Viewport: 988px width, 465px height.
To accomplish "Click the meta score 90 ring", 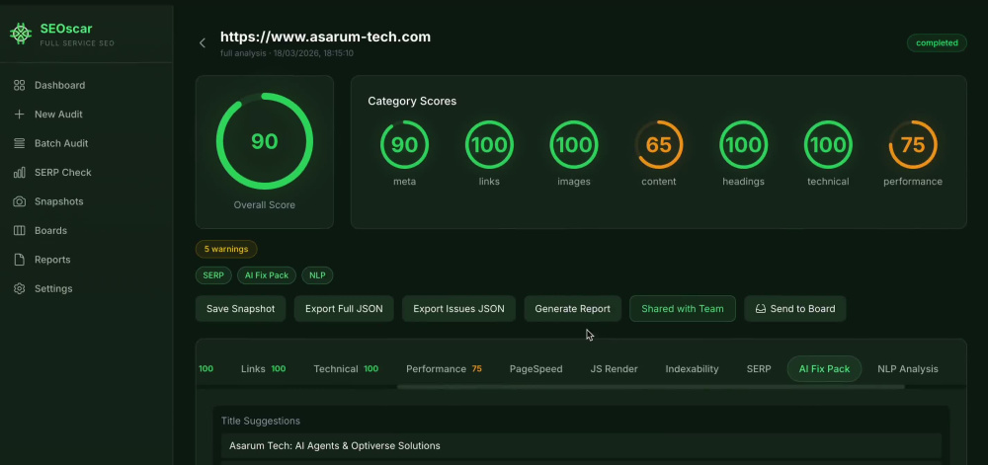I will click(404, 145).
